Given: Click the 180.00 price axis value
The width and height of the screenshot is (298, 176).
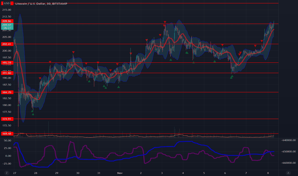Looking at the screenshot, I should pos(7,105).
